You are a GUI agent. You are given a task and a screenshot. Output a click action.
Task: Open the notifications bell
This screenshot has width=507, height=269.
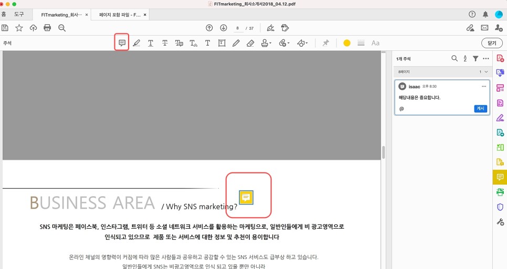coord(485,14)
